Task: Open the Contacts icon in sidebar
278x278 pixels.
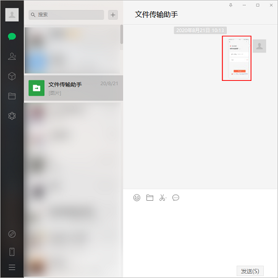Action: 12,56
